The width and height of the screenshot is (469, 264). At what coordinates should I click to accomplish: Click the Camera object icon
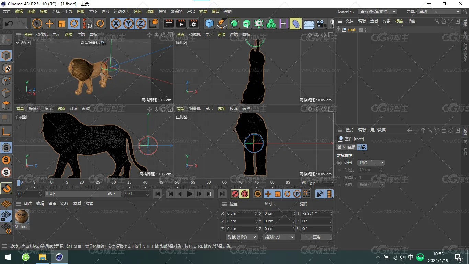(321, 23)
